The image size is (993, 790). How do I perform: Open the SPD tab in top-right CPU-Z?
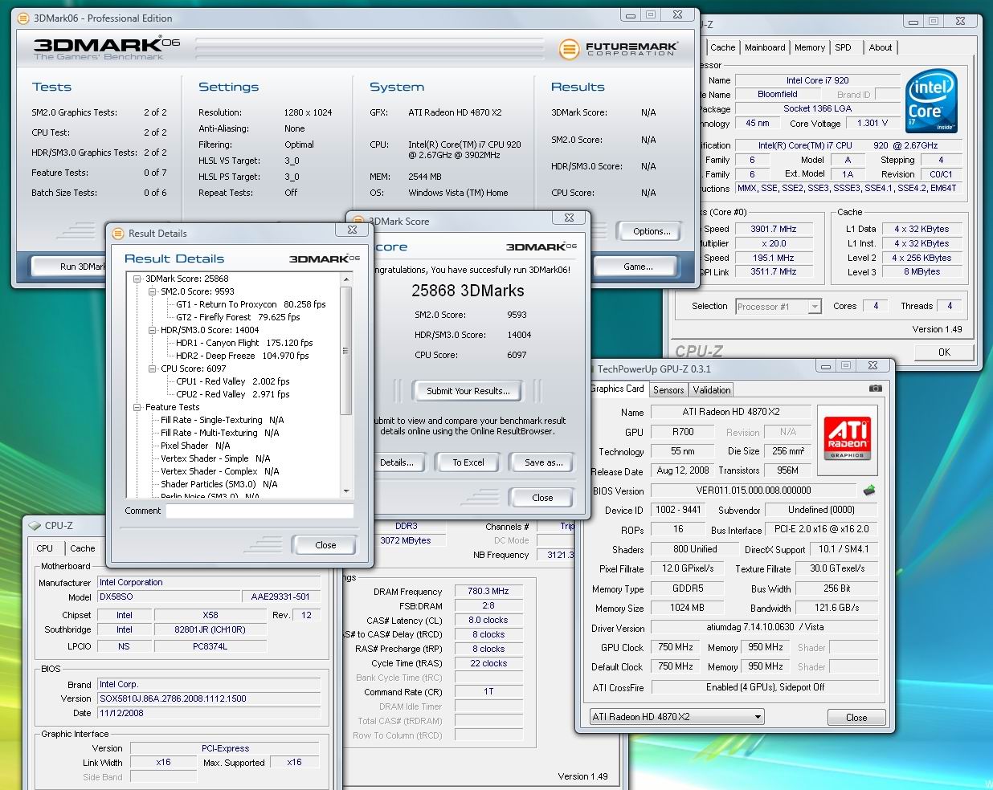844,47
